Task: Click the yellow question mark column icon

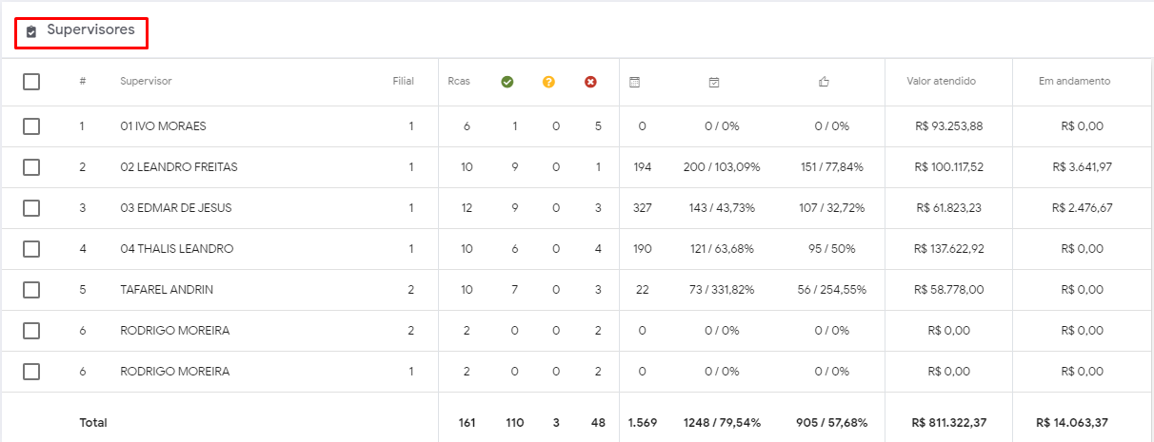Action: [548, 82]
